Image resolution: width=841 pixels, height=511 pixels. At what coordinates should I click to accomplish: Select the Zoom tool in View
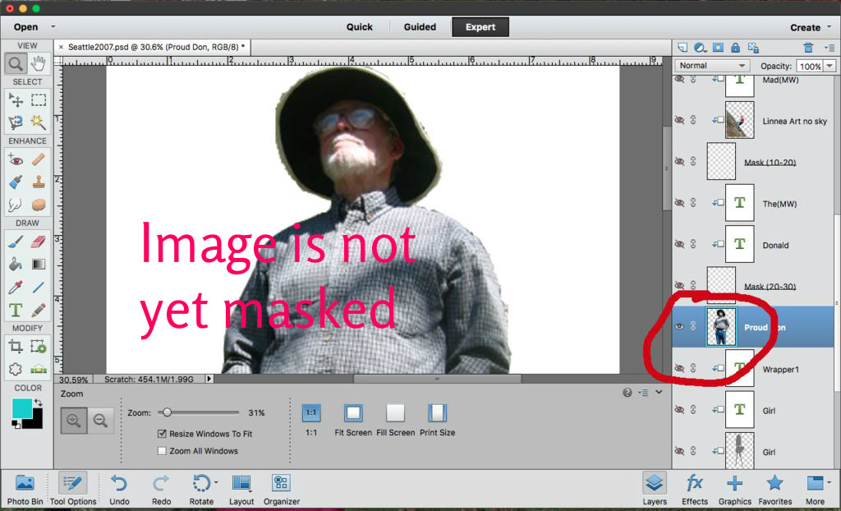click(x=16, y=64)
